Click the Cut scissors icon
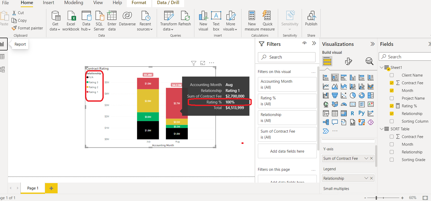This screenshot has height=201, width=431. pyautogui.click(x=14, y=13)
